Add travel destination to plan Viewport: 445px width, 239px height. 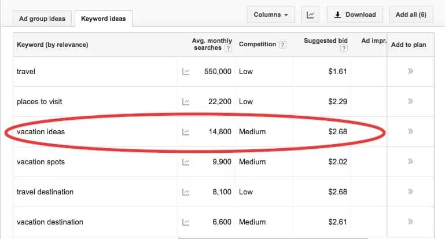[410, 192]
